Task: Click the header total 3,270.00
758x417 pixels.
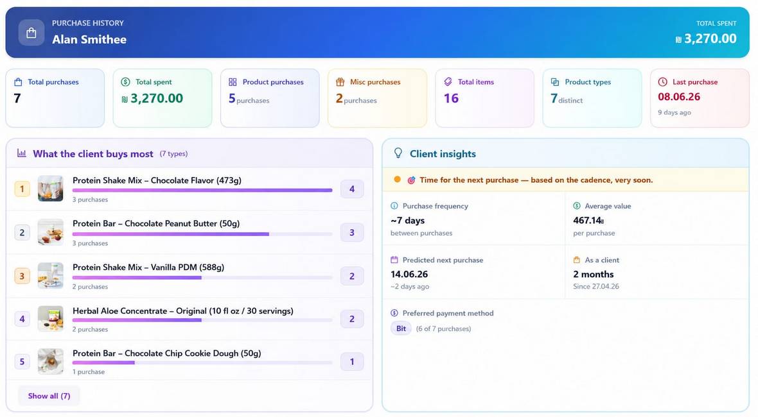Action: click(706, 38)
